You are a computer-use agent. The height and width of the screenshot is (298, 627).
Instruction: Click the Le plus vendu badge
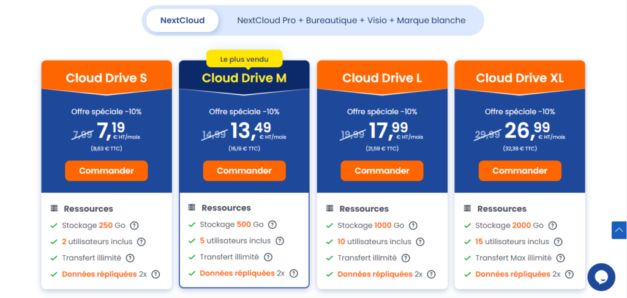(x=244, y=59)
